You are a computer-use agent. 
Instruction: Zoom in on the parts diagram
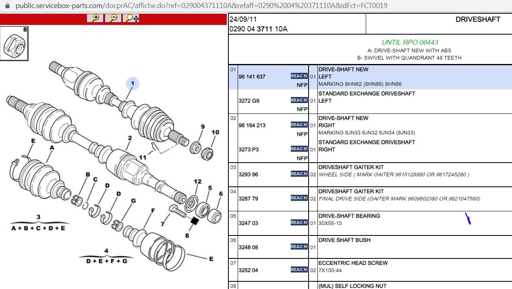95,18
